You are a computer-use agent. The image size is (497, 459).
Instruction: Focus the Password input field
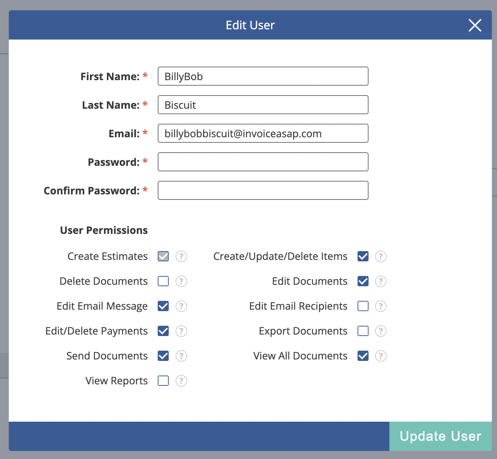coord(263,162)
